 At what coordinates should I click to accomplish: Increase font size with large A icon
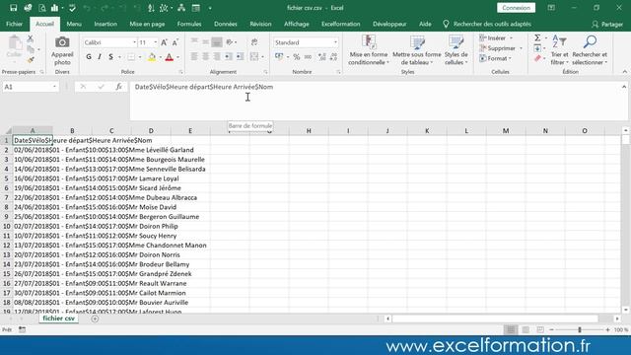point(165,42)
